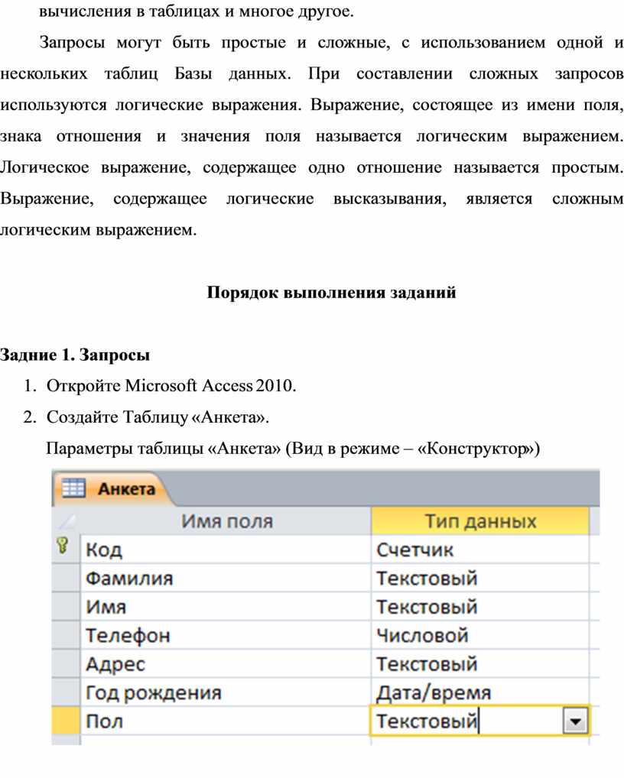Click the row selector beside Фамилия
The height and width of the screenshot is (778, 624).
66,578
